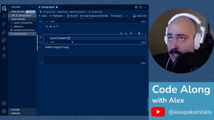Add a new Markdown cell
214x120 pixels.
click(56, 16)
